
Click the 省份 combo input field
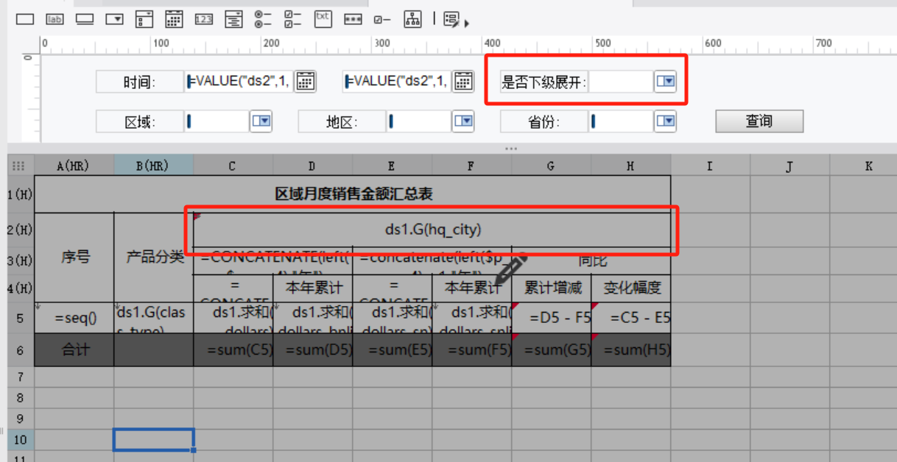[620, 121]
